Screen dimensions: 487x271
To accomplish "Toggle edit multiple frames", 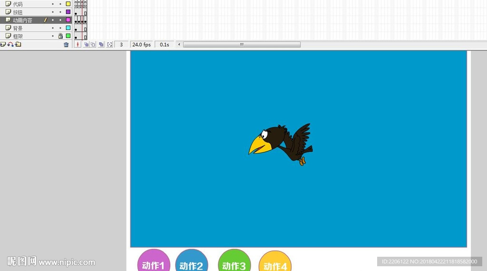I will click(101, 45).
